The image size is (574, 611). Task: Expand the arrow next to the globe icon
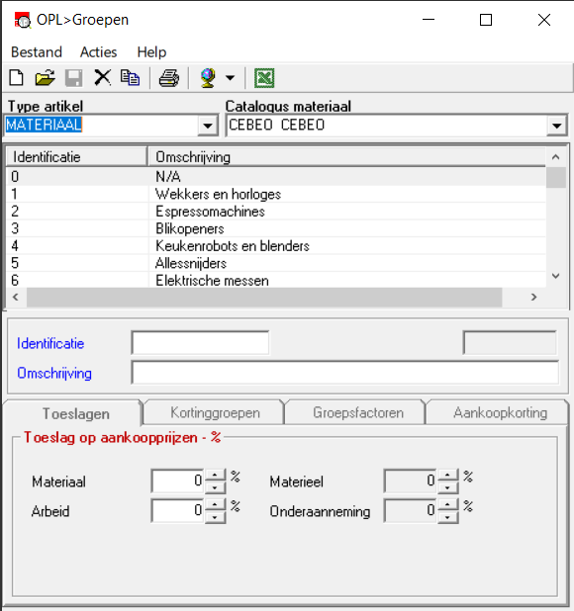pos(231,77)
